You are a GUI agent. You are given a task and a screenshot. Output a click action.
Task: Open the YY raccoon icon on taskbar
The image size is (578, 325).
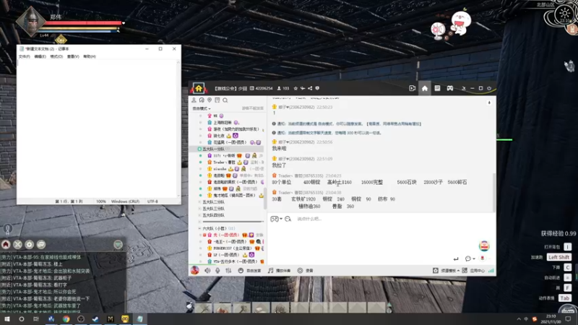[125, 319]
